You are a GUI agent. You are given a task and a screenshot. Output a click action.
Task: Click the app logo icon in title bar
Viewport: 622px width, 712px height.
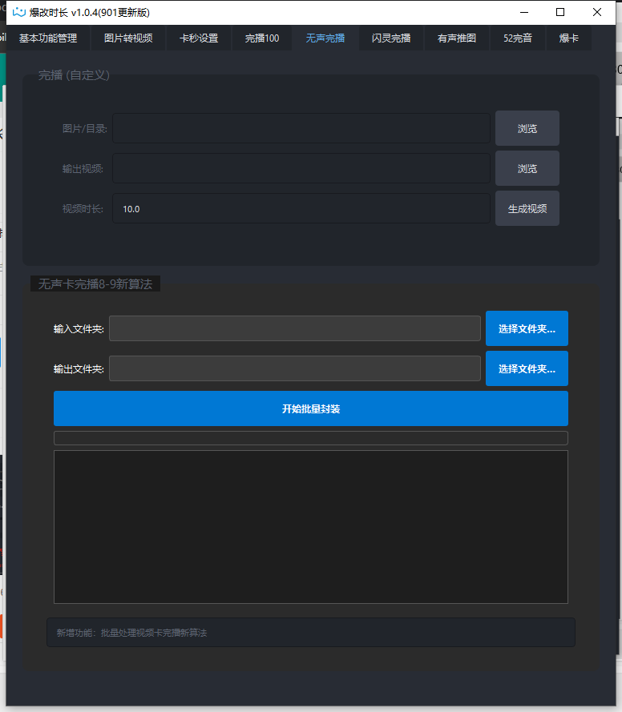pos(19,12)
